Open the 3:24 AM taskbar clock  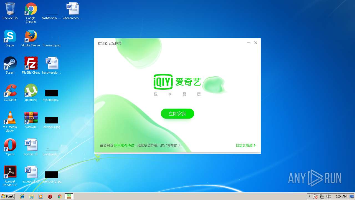point(341,196)
